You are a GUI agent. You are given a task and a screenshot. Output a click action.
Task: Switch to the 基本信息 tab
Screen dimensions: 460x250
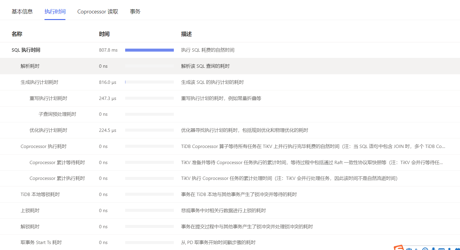tap(22, 12)
